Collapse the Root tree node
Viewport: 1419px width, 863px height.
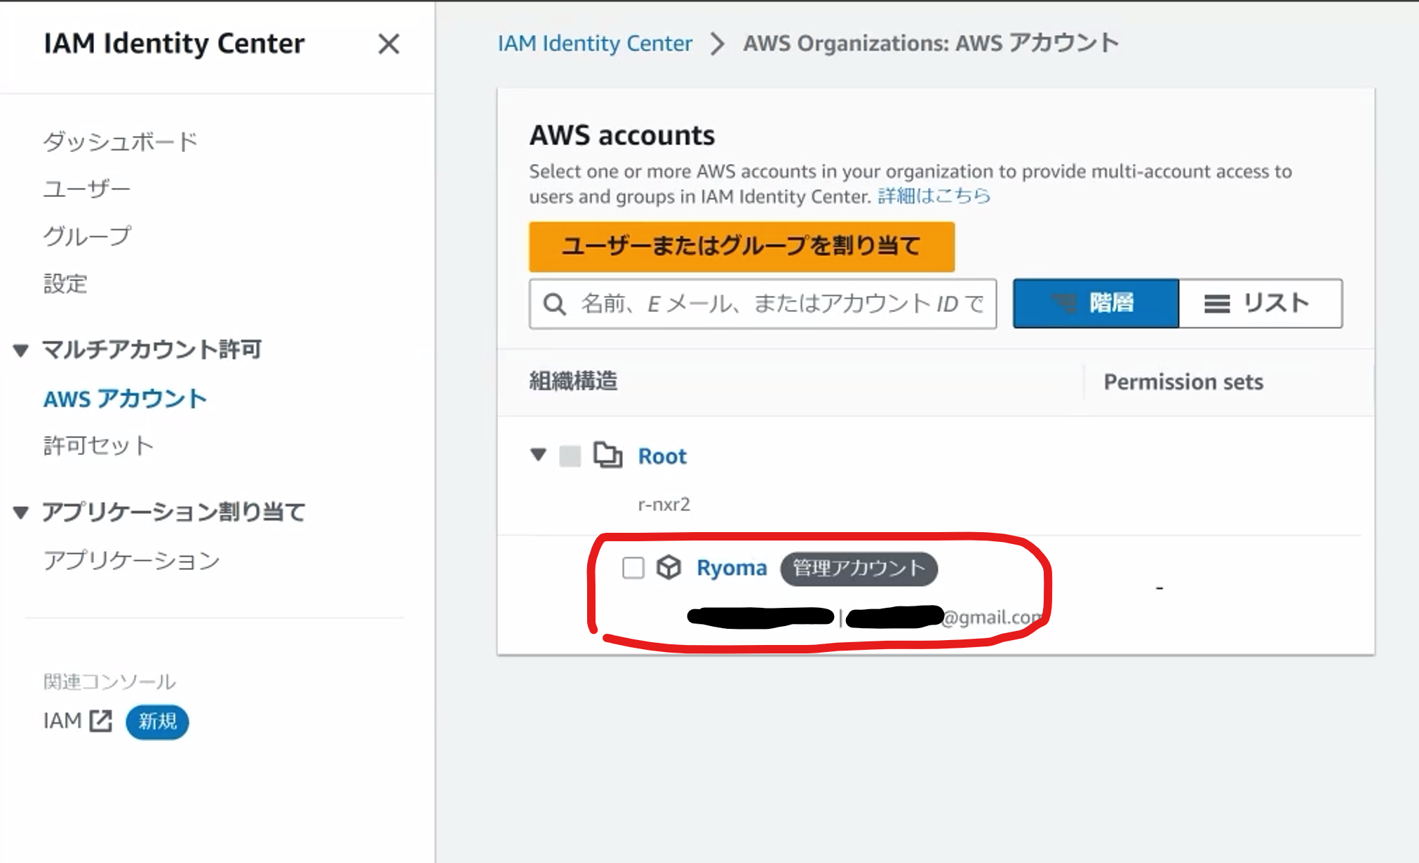coord(538,455)
